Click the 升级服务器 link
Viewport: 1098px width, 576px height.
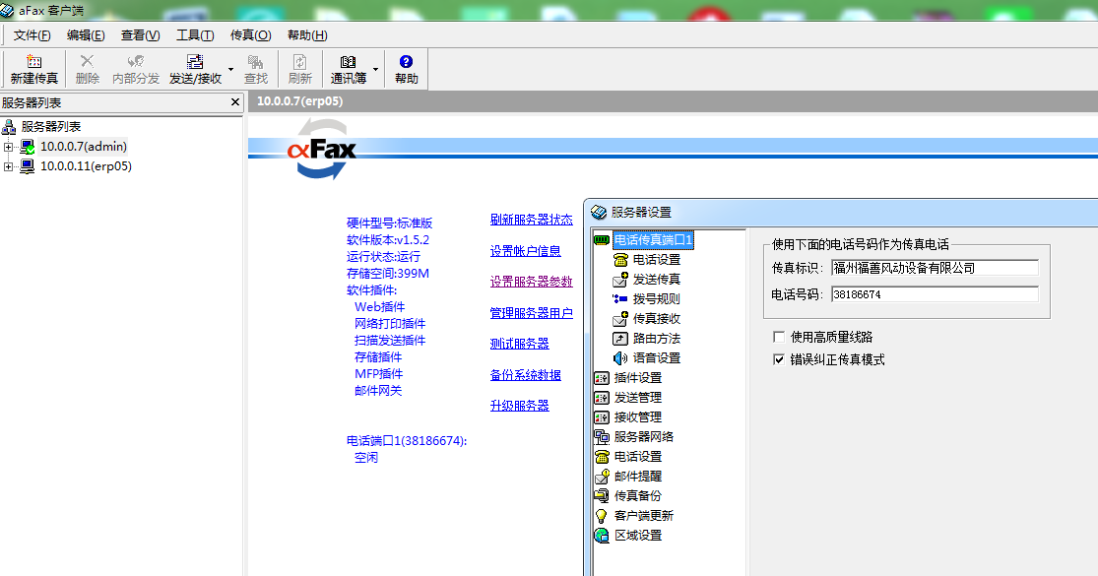click(520, 406)
